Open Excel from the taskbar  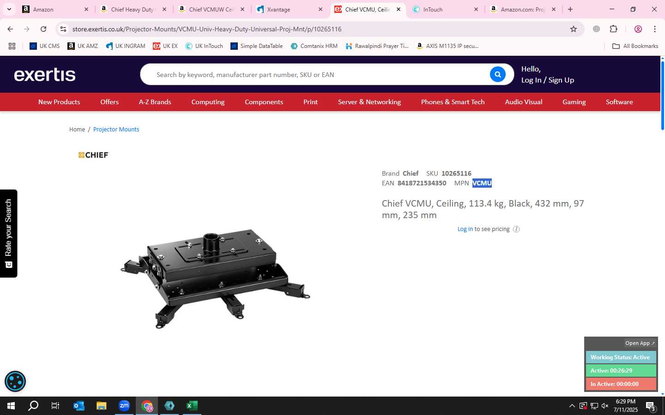click(192, 406)
